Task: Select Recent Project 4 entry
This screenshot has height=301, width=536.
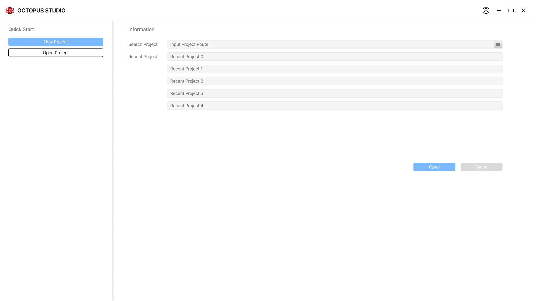Action: (x=335, y=106)
